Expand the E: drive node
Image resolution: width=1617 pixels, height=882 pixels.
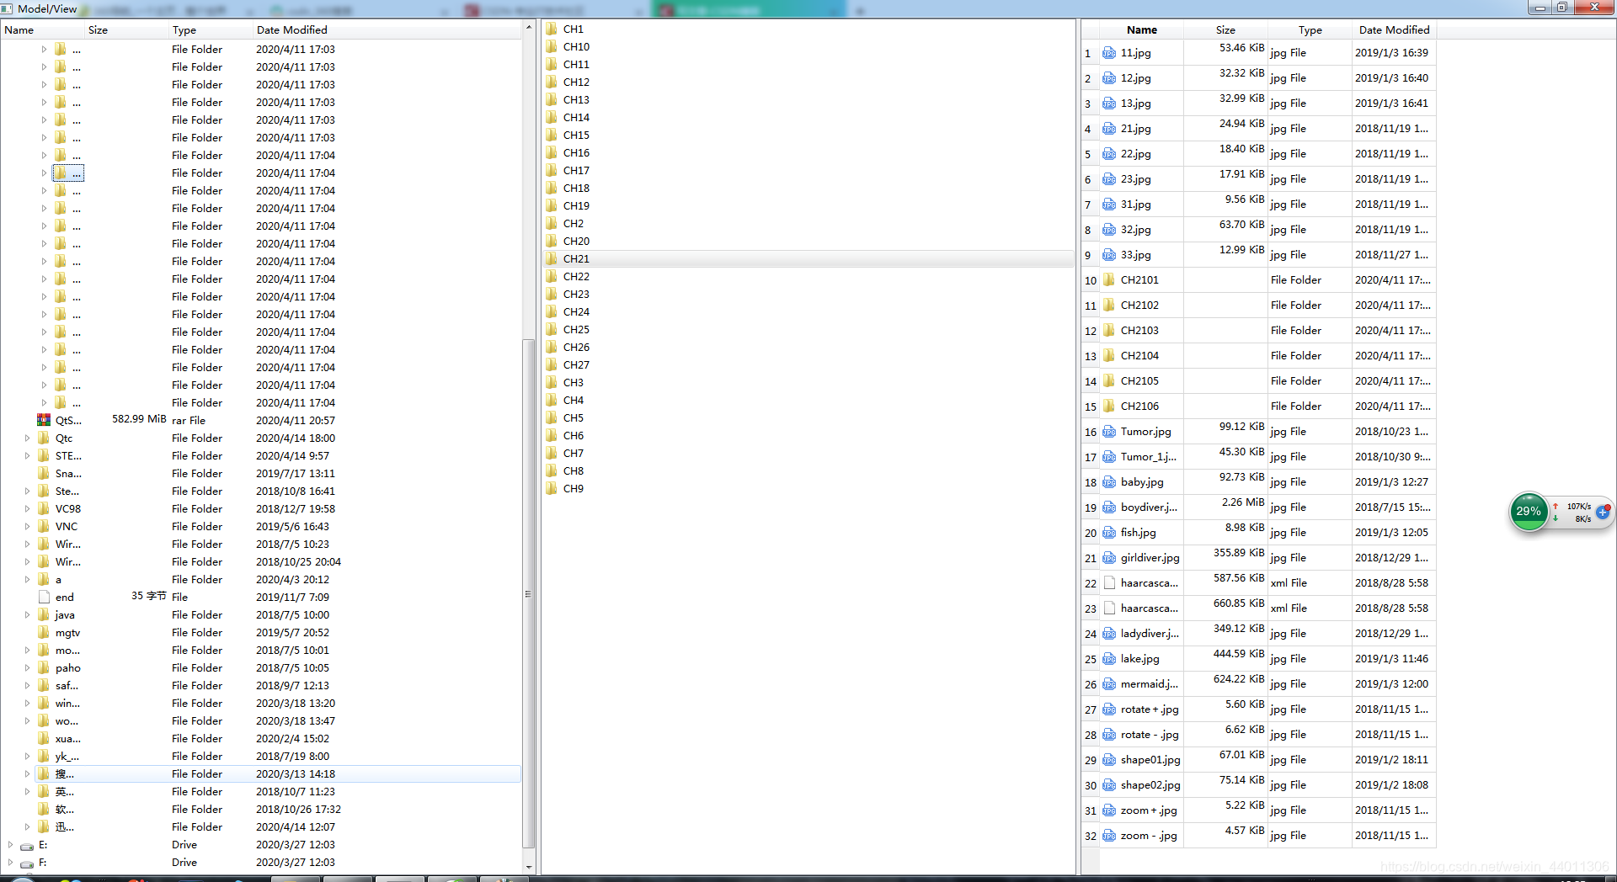[10, 844]
